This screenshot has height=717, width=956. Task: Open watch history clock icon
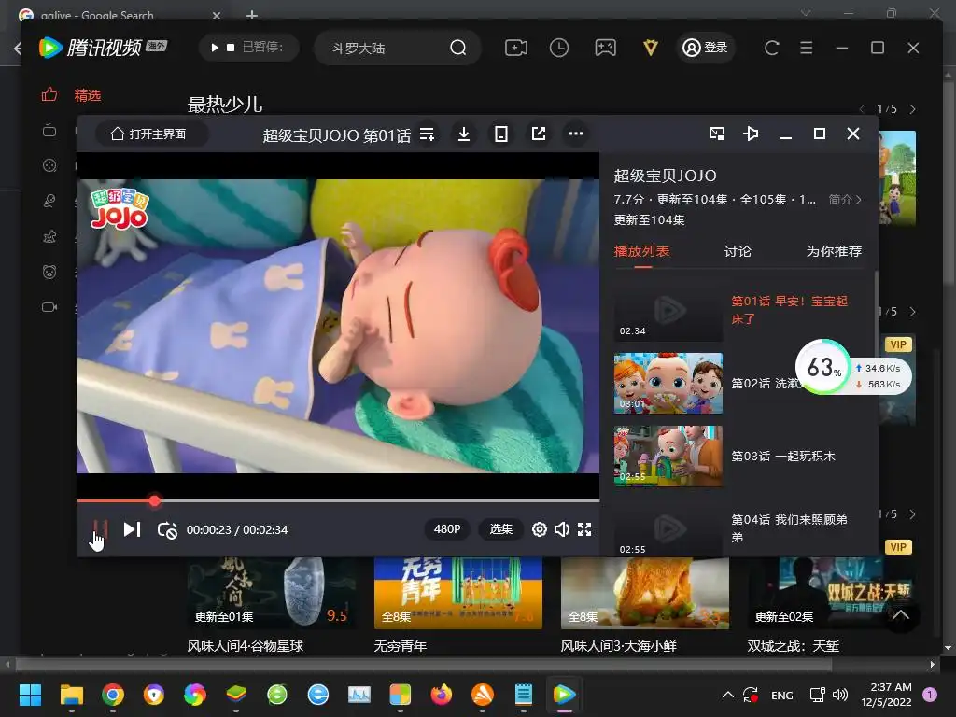pyautogui.click(x=559, y=48)
